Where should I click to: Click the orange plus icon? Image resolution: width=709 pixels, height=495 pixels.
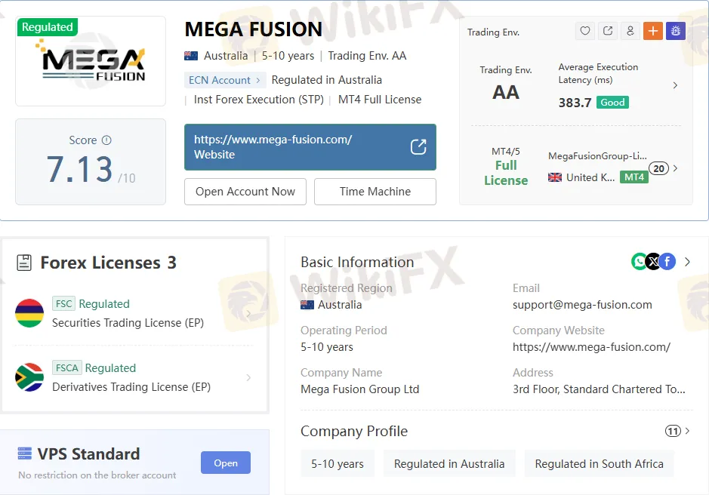pyautogui.click(x=653, y=31)
